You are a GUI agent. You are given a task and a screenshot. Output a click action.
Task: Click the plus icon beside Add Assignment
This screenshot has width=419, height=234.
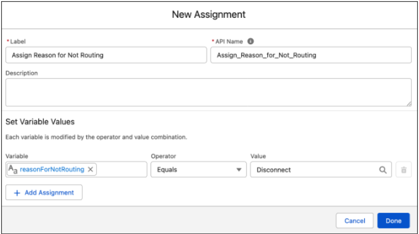pyautogui.click(x=17, y=193)
